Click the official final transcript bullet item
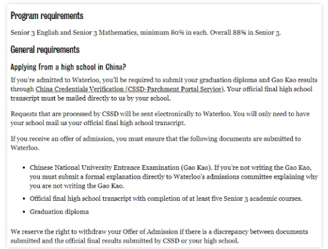 coord(166,198)
